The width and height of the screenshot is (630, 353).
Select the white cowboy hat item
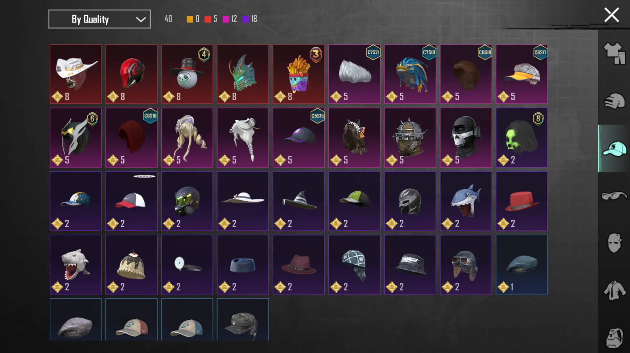(x=76, y=74)
